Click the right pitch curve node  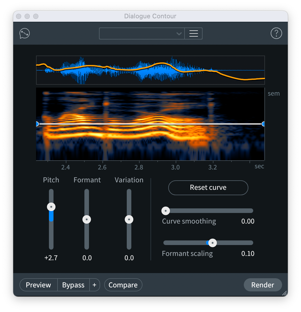point(263,124)
